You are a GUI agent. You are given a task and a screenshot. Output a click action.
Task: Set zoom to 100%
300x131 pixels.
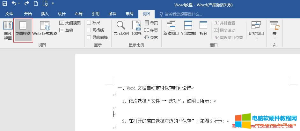[x=136, y=29]
